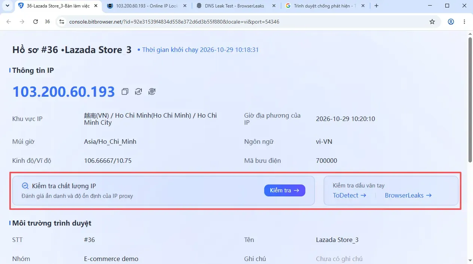473x264 pixels.
Task: Click the Ho Chi Minh City region value
Action: coord(150,119)
